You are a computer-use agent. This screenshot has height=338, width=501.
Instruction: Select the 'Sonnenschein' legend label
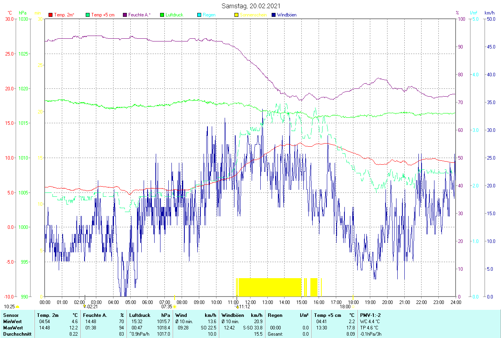pyautogui.click(x=253, y=15)
